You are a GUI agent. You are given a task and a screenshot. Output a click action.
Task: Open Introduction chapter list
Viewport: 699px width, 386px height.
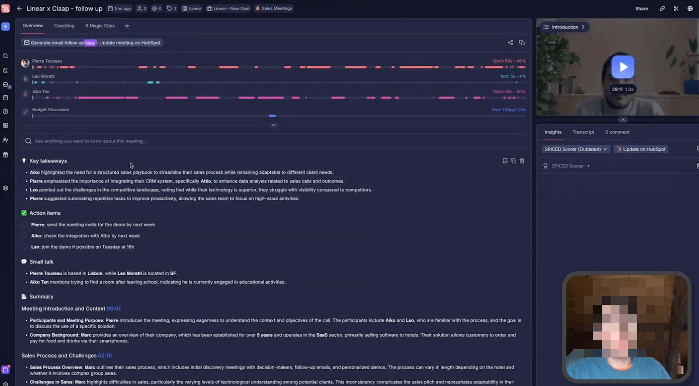(x=565, y=27)
